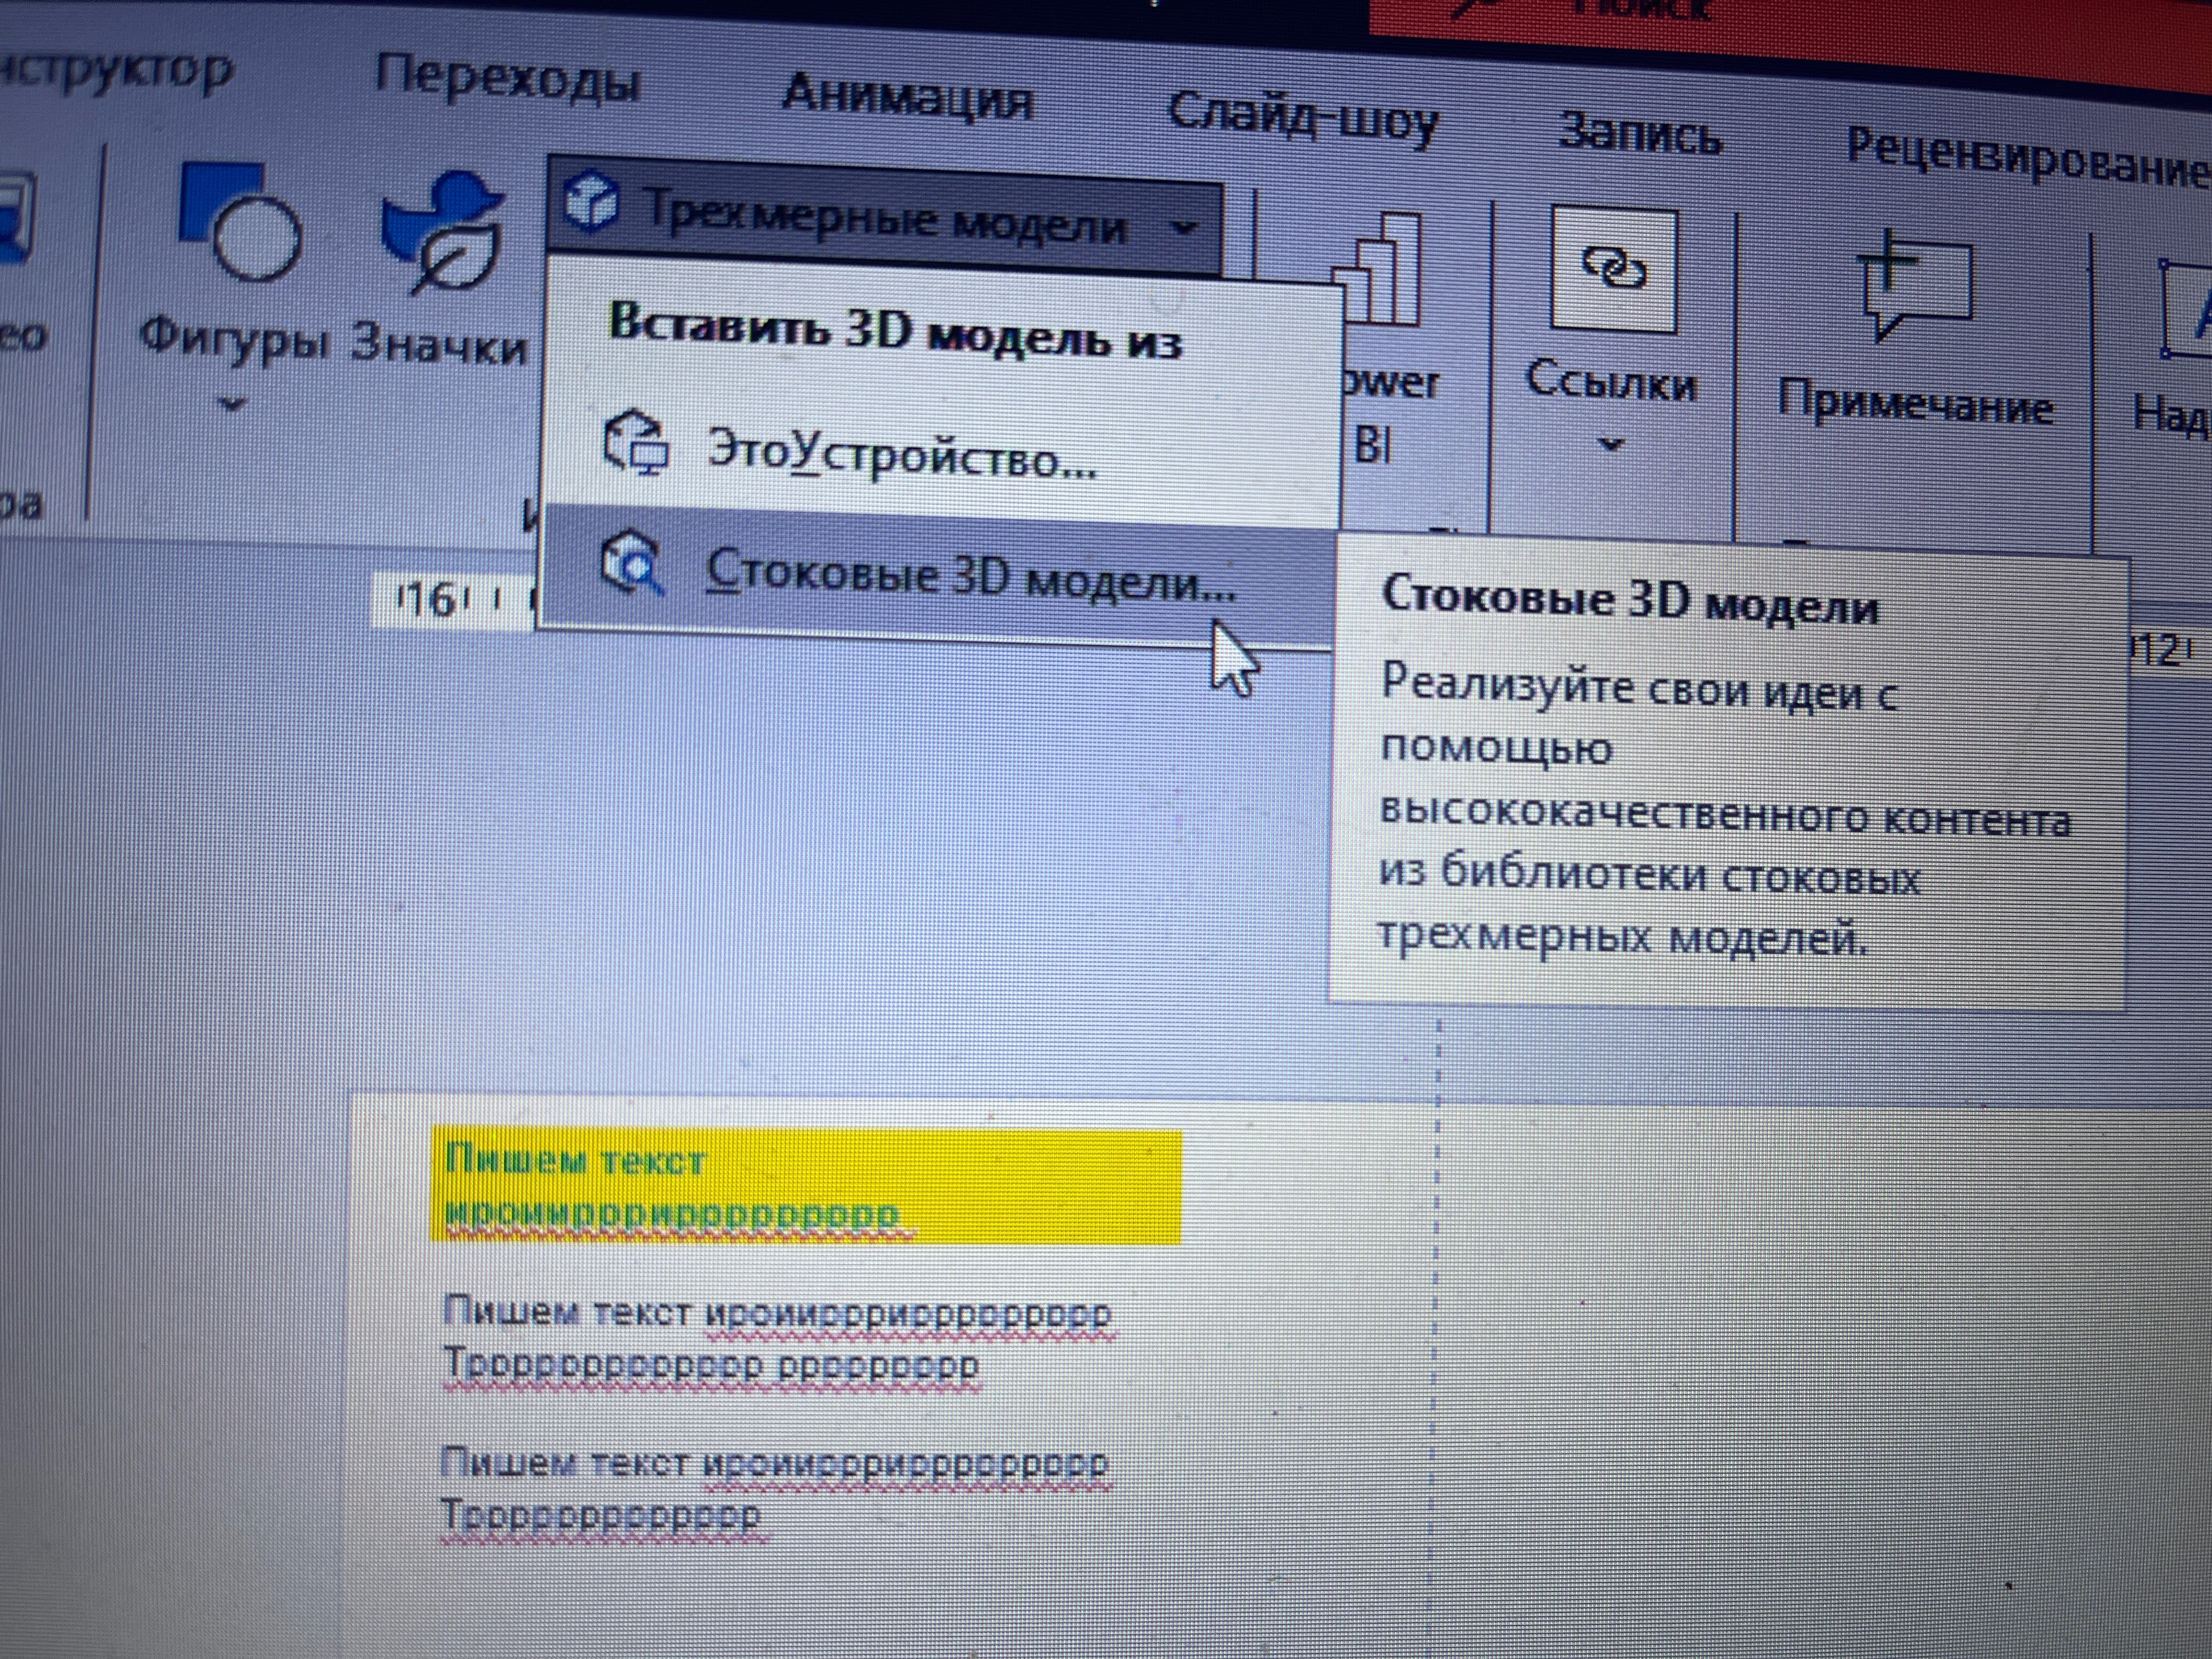The image size is (2212, 1659).
Task: Open the Слайд-шоу tab
Action: click(1303, 119)
